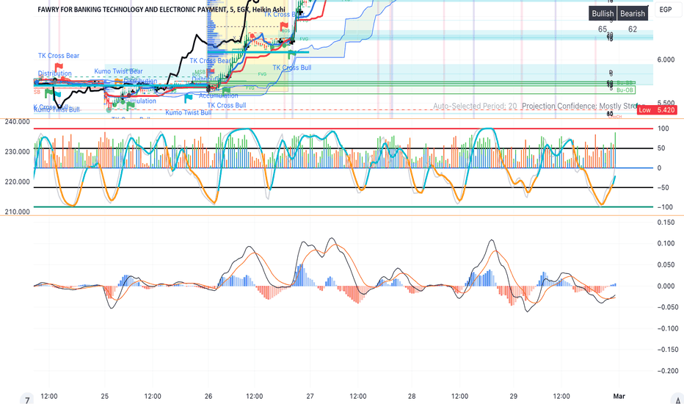
Task: Click the '26' date on time axis
Action: tap(208, 396)
